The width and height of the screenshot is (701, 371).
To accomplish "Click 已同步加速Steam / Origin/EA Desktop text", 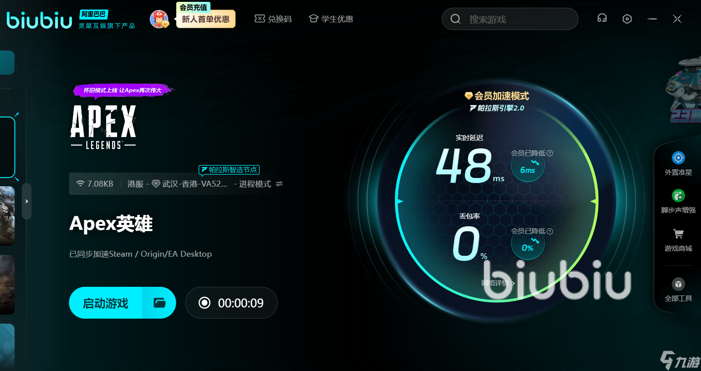I will point(140,254).
